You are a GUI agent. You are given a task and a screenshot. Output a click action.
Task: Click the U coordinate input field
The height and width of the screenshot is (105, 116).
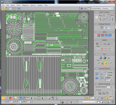click(10, 102)
